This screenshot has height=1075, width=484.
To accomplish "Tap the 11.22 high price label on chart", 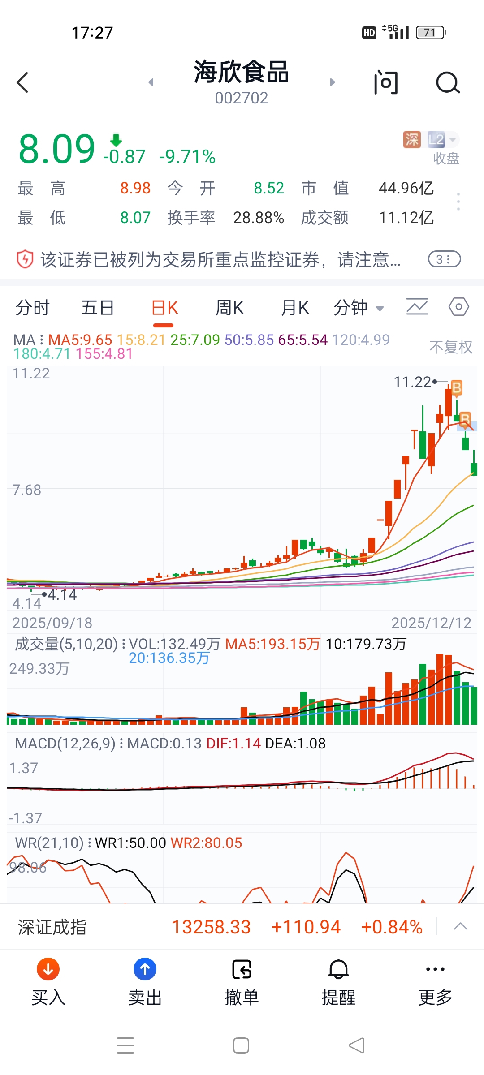I will click(412, 382).
